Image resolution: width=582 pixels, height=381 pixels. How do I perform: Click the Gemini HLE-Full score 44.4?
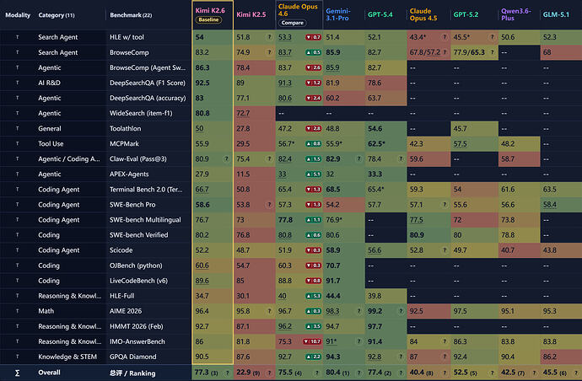tap(333, 296)
